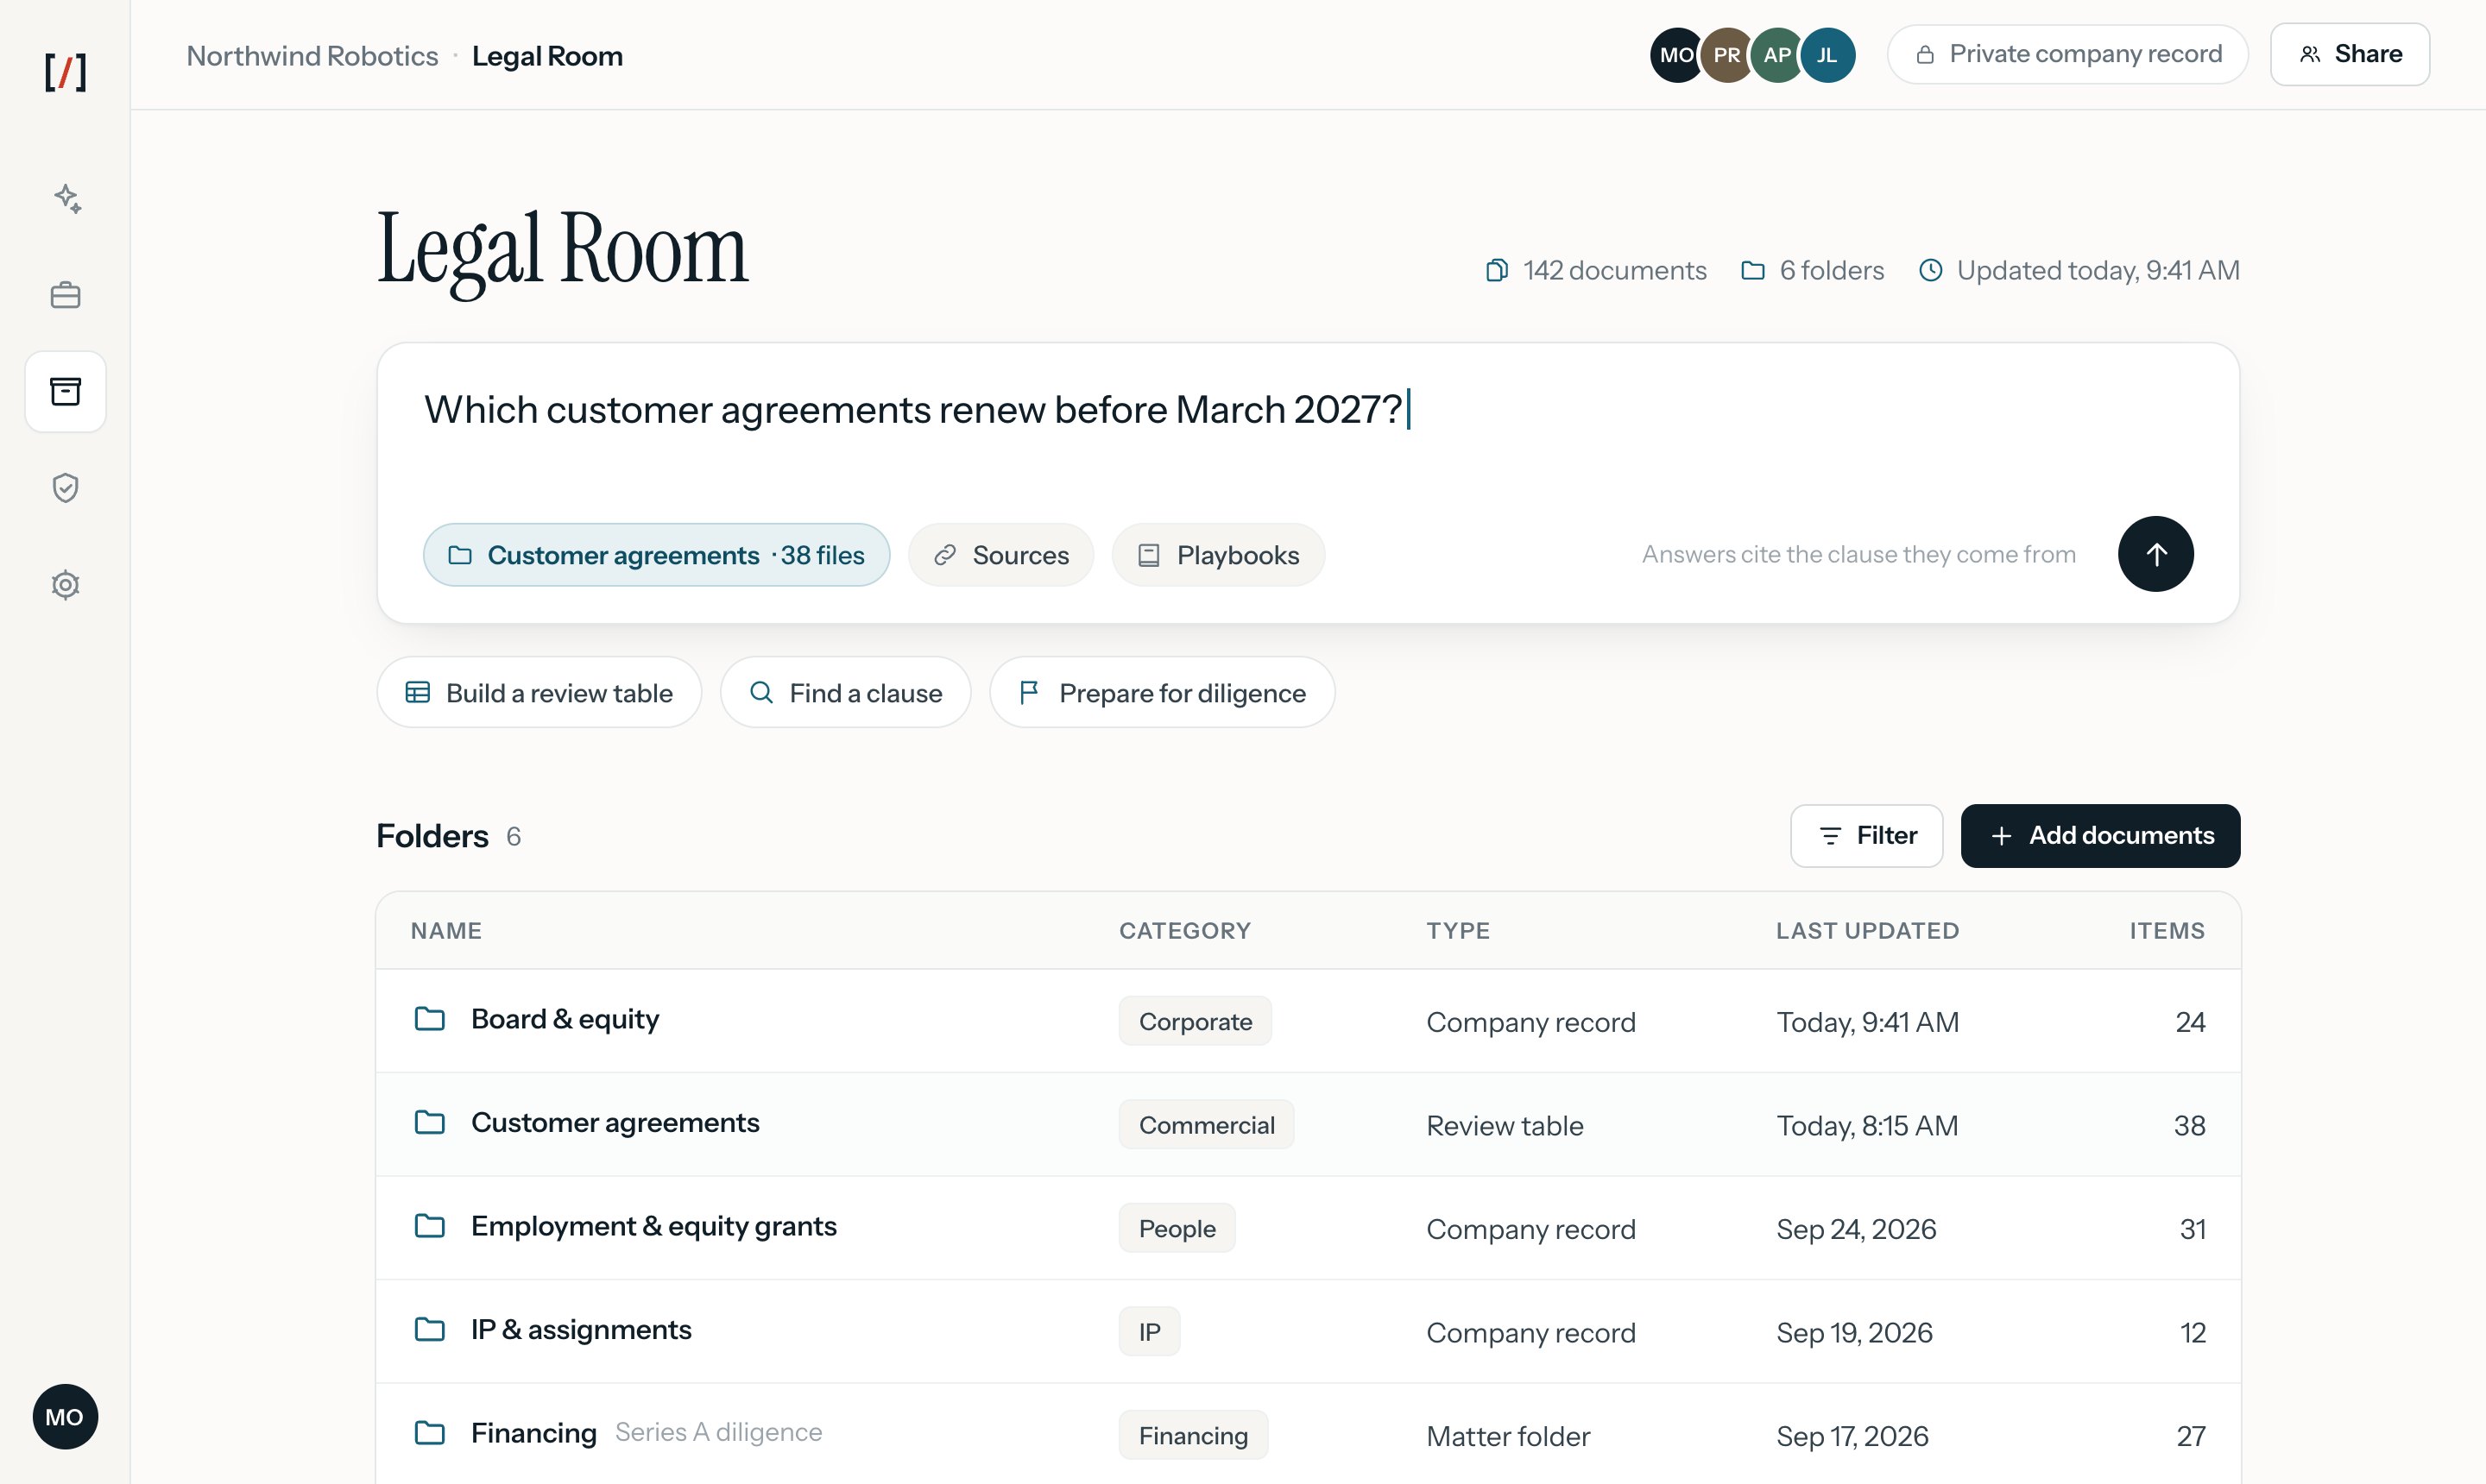
Task: Click the folder icon beside Employment & equity grants
Action: (430, 1226)
